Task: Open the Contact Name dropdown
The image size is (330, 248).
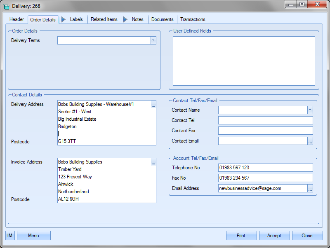Action: [310, 110]
